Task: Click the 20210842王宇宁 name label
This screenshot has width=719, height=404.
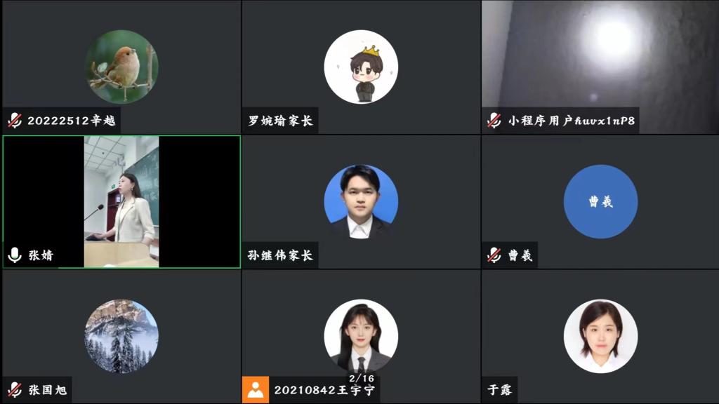Action: point(324,390)
